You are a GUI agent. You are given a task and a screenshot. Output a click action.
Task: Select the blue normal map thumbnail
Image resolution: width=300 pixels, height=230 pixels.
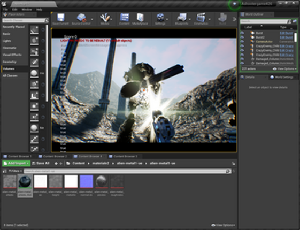pyautogui.click(x=86, y=181)
